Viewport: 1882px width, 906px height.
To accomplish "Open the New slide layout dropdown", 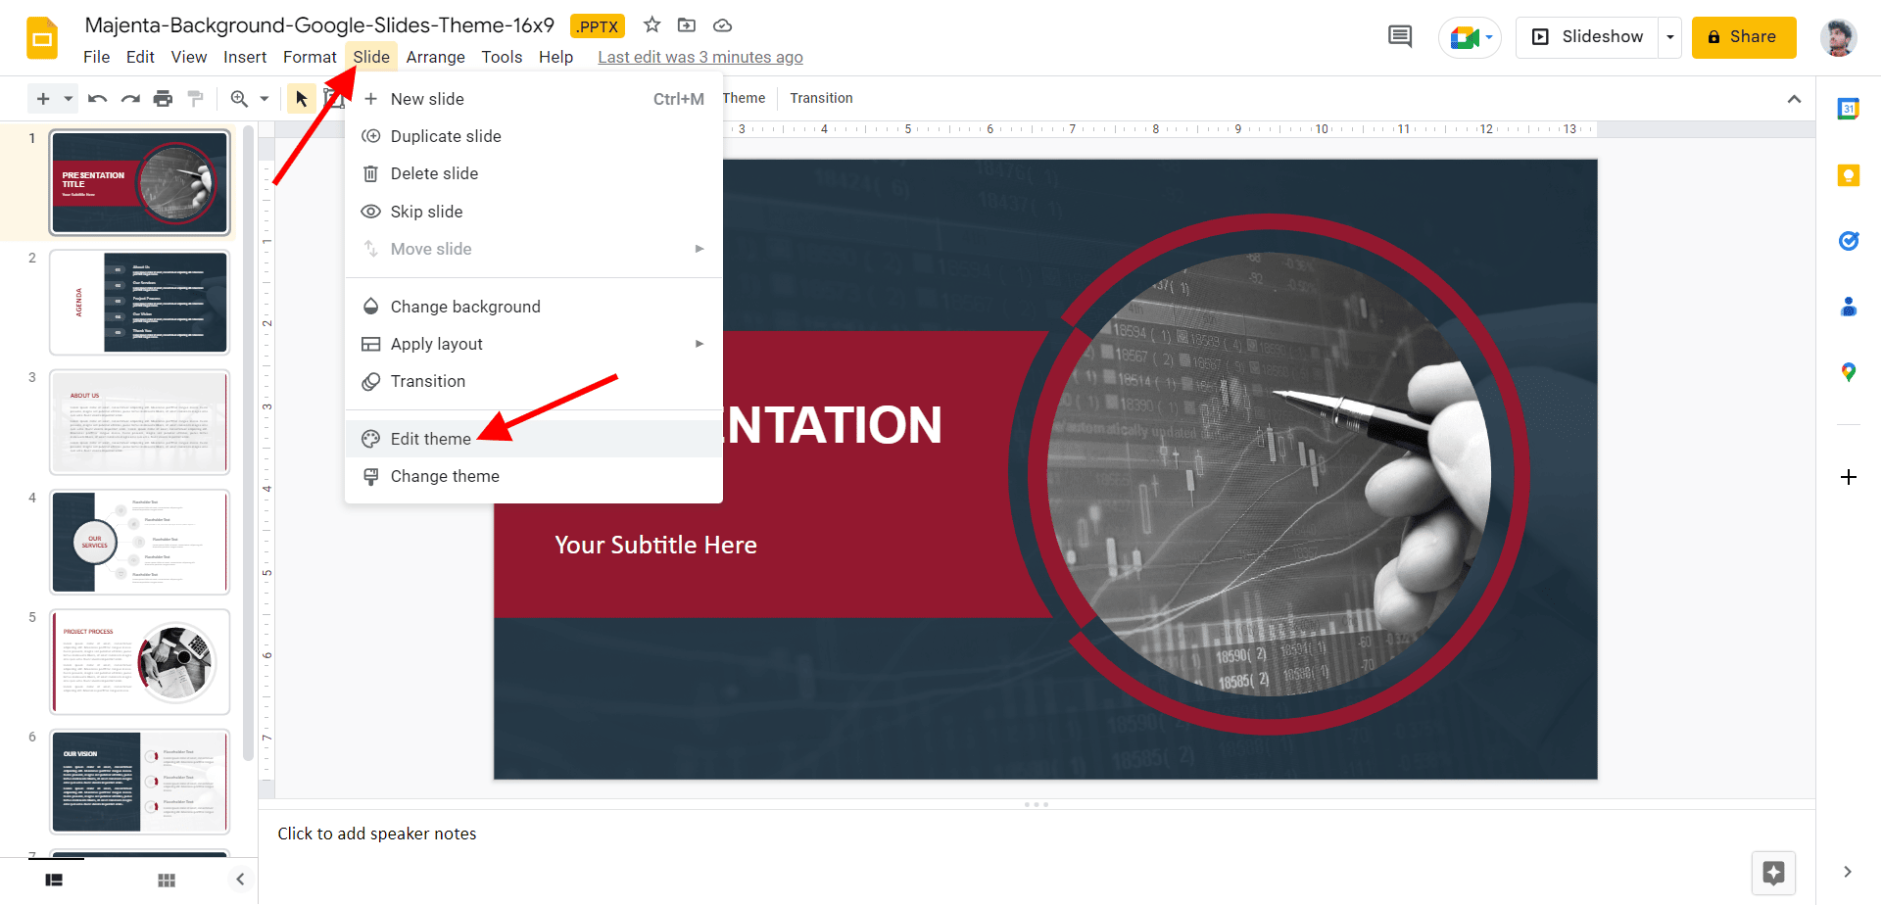I will coord(67,98).
